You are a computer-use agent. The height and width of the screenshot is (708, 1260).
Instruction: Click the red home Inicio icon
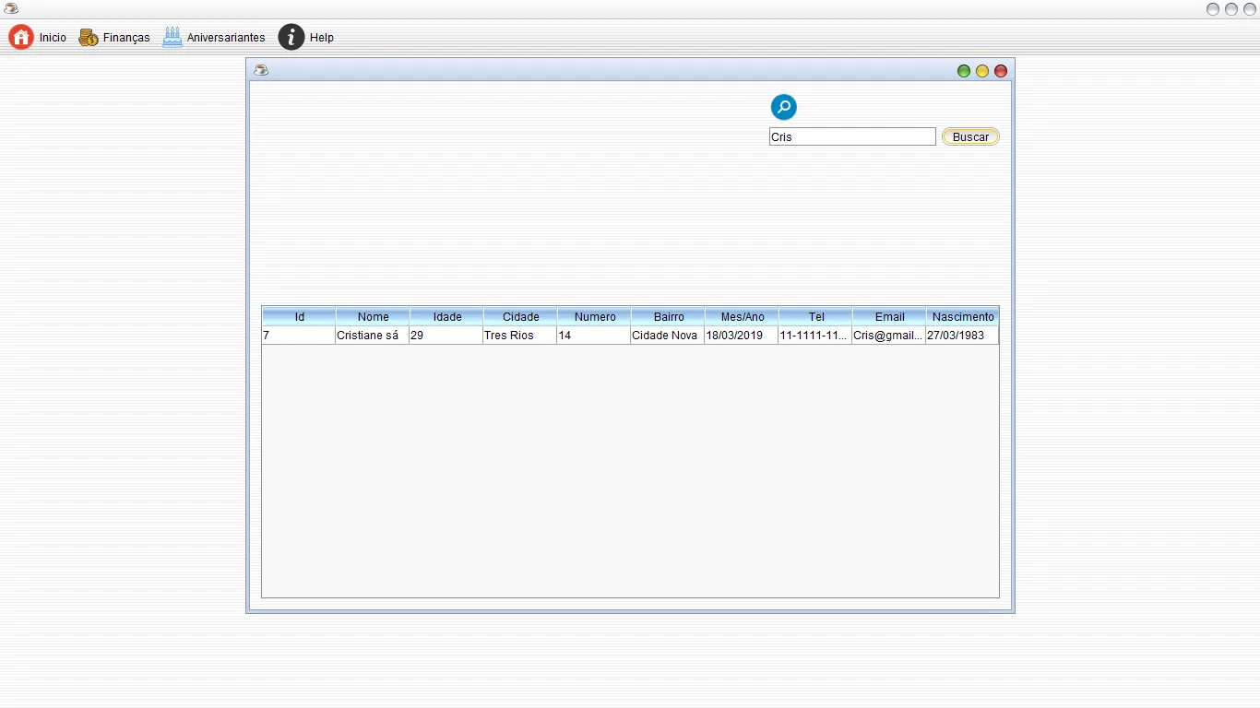coord(21,37)
